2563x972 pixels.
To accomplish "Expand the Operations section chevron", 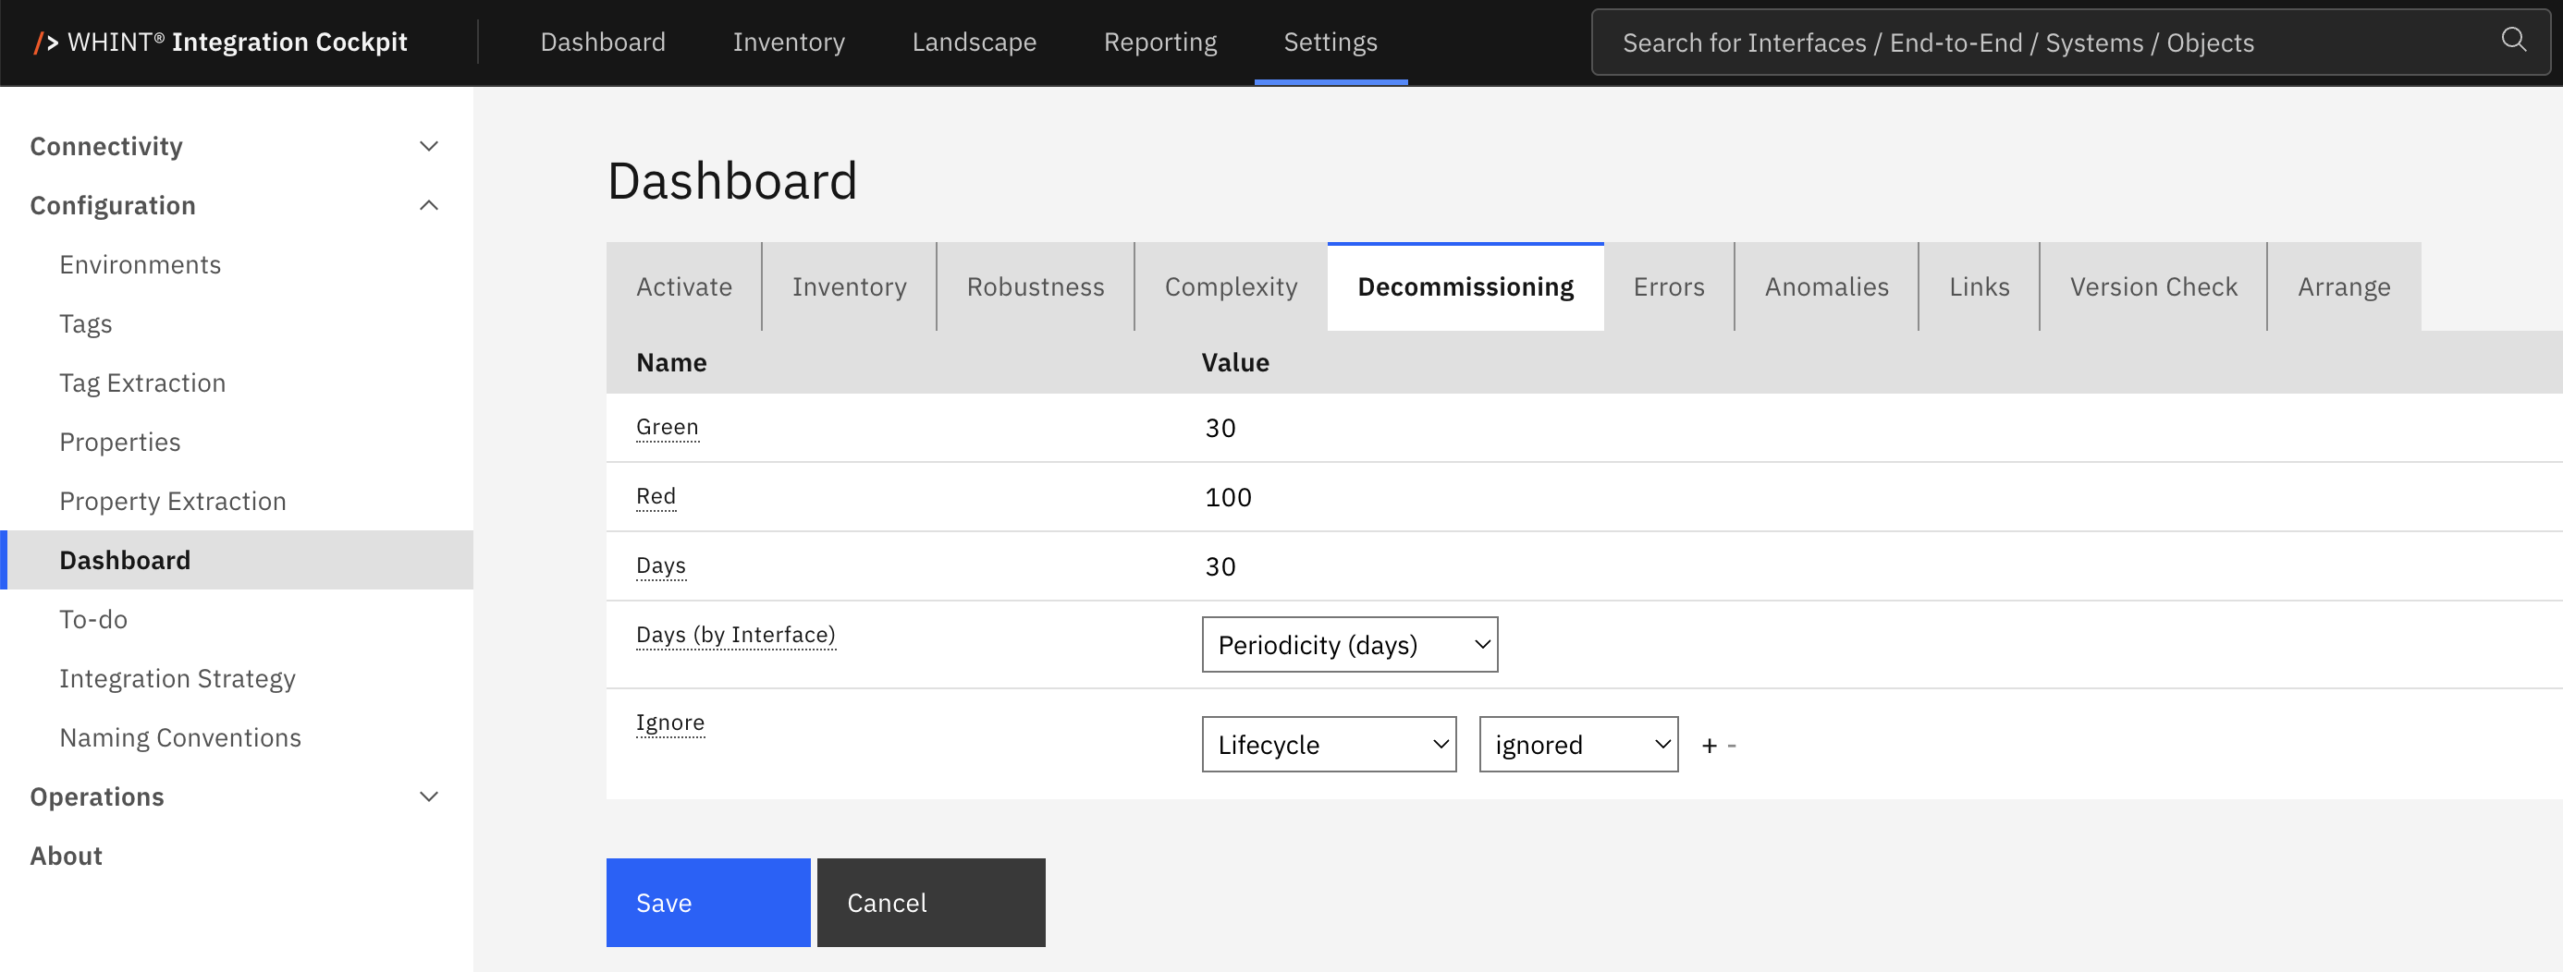I will coord(429,796).
